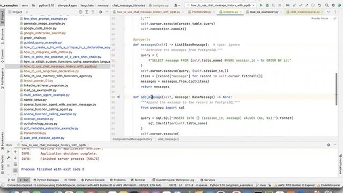Open Run panel settings gear
The image size is (343, 193).
(x=329, y=145)
